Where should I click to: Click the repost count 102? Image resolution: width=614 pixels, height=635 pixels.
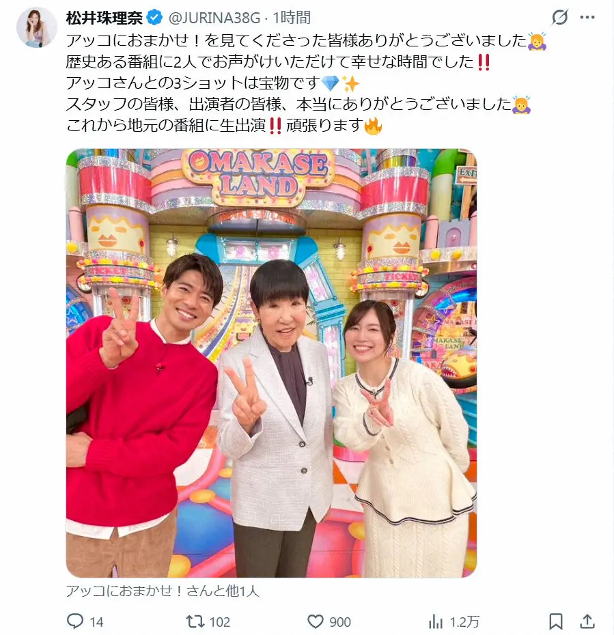point(220,621)
